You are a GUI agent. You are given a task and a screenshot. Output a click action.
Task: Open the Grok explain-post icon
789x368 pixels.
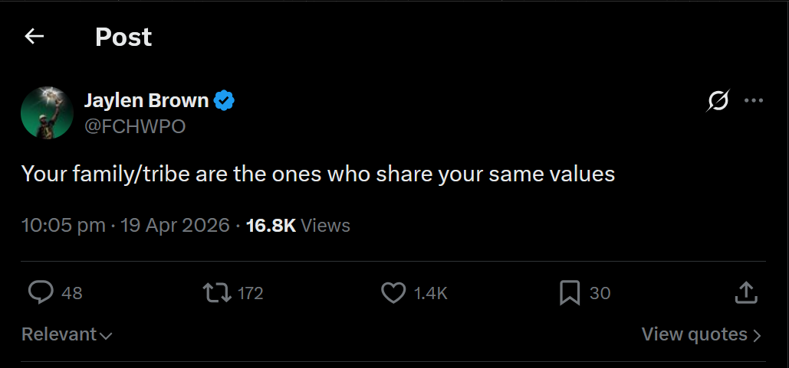click(718, 100)
